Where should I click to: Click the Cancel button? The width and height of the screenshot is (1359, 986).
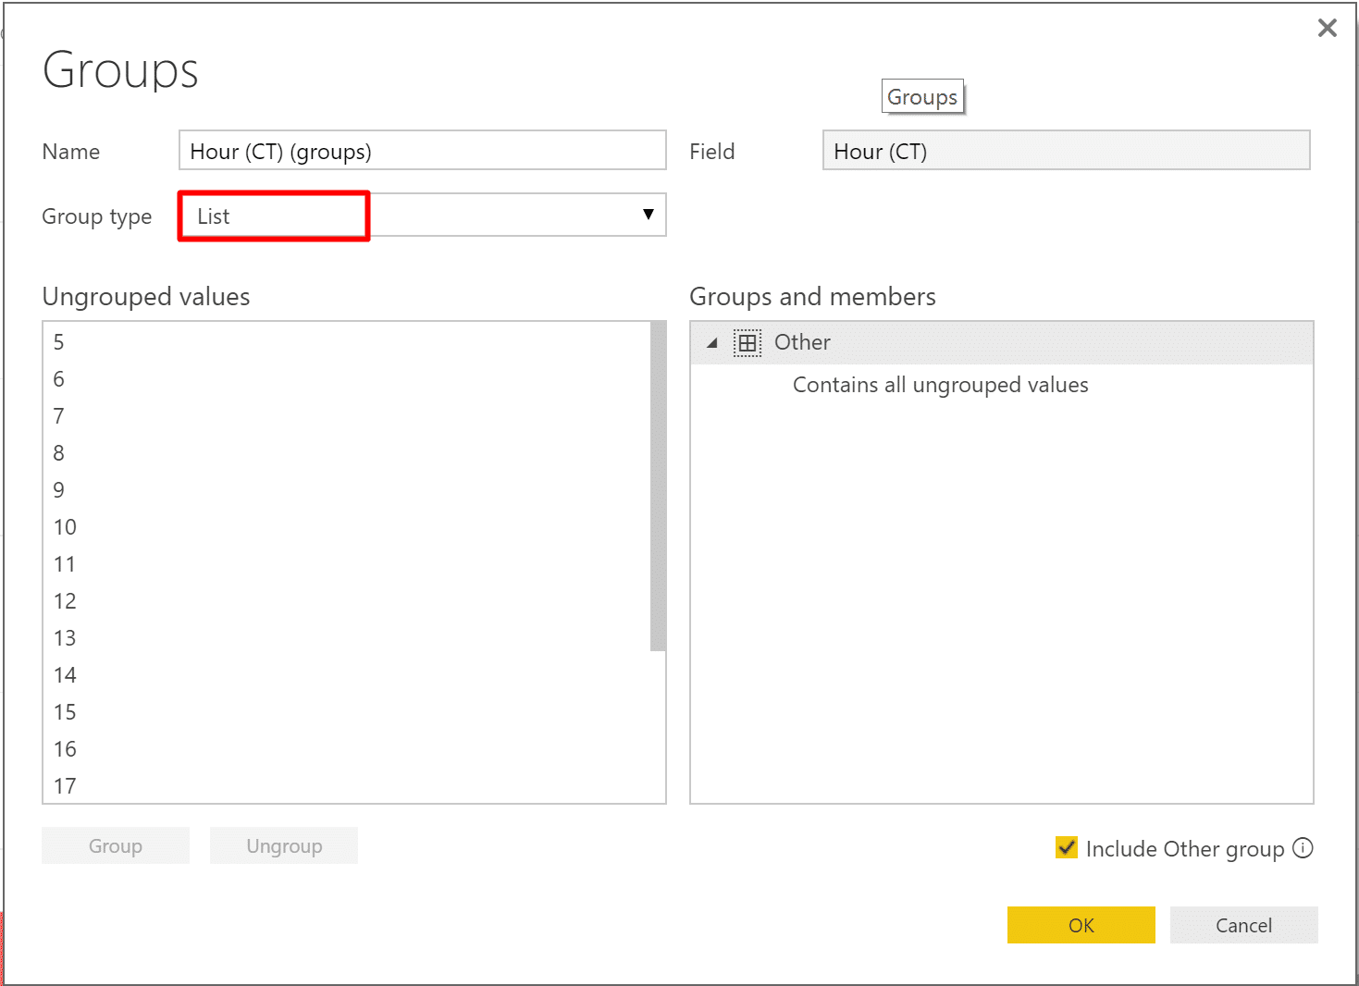pos(1243,925)
